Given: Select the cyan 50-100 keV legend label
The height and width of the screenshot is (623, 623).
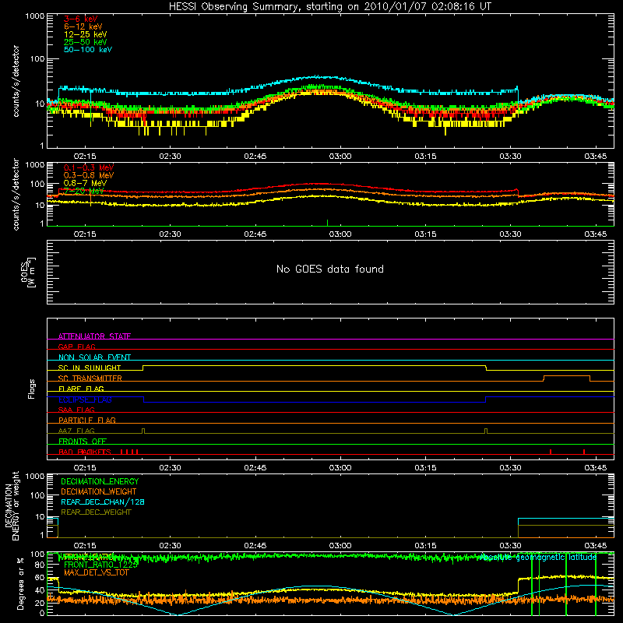Looking at the screenshot, I should [x=88, y=50].
